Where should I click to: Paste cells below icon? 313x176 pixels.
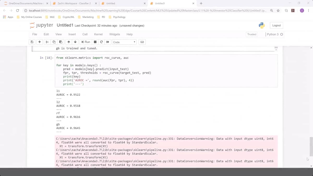(61, 42)
